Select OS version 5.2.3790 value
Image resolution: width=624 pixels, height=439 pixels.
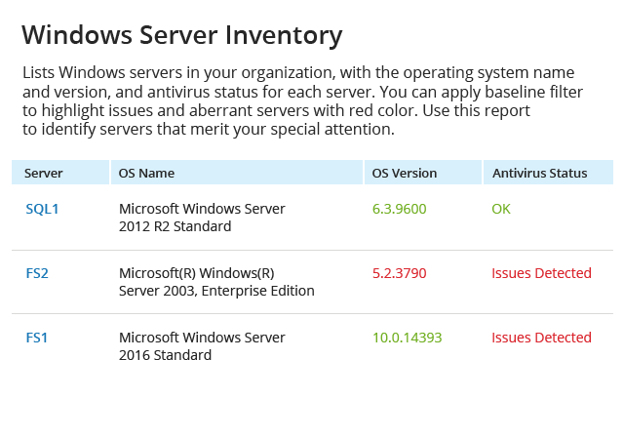coord(399,273)
